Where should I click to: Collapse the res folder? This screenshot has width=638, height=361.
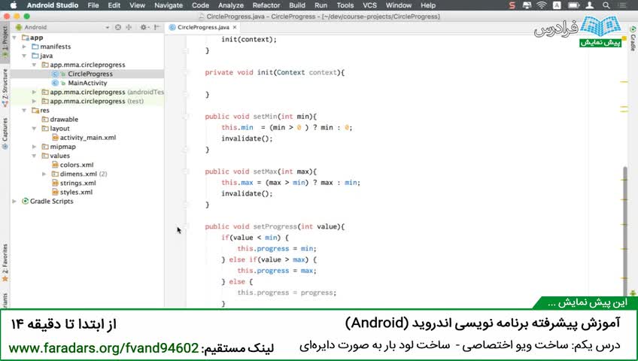[x=24, y=110]
